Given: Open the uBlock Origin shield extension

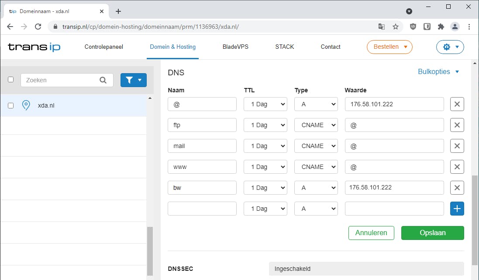Looking at the screenshot, I should [x=413, y=27].
